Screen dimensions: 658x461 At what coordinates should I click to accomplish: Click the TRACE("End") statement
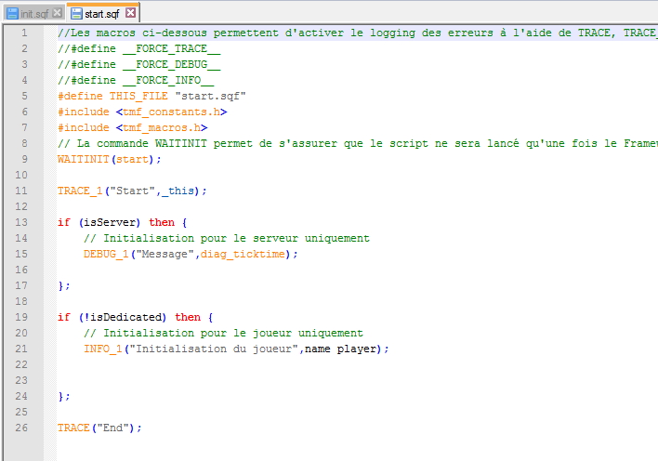[x=99, y=428]
